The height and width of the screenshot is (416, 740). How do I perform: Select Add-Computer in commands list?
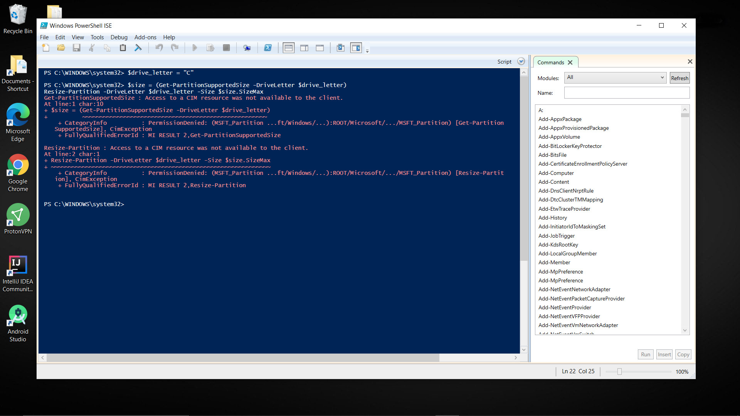pos(556,173)
